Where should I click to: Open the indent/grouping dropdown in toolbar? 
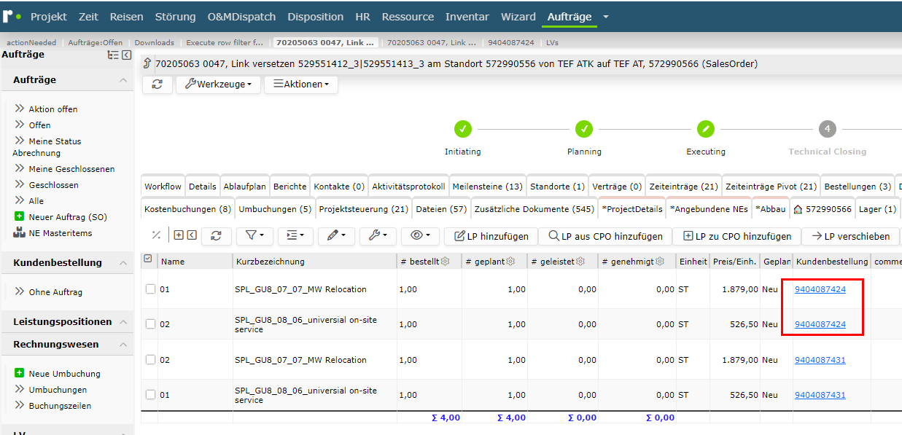[295, 235]
